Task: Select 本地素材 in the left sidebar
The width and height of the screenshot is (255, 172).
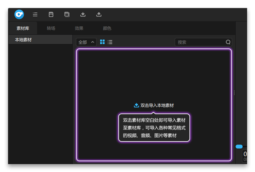Action: (23, 40)
